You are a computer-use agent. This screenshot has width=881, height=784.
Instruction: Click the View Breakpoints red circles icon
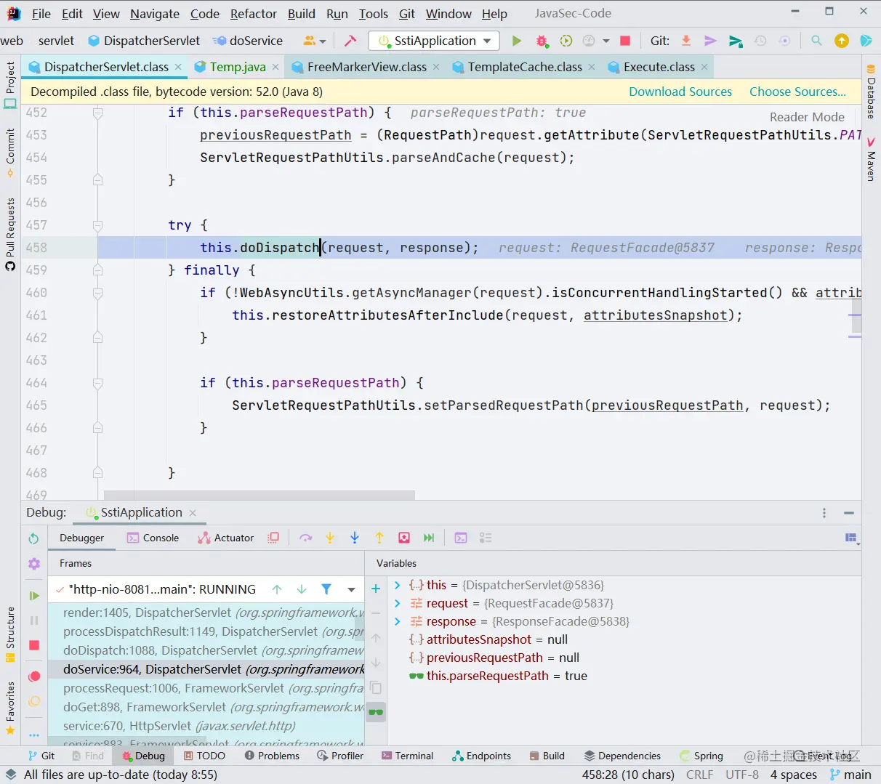33,676
